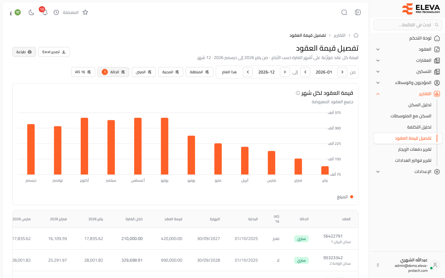Click the ساري badge for contract 95323342
The image size is (445, 278).
301,260
